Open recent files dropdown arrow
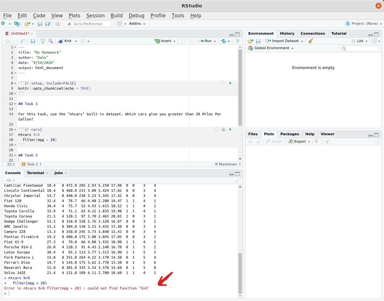The image size is (384, 301). pyautogui.click(x=32, y=24)
